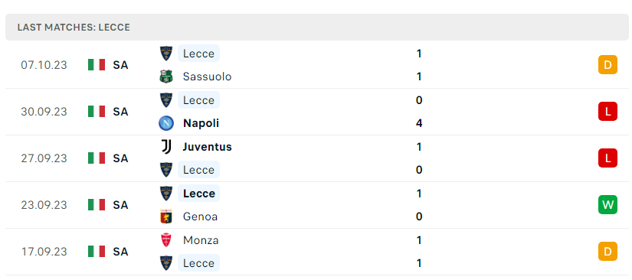Image resolution: width=632 pixels, height=280 pixels.
Task: Open the Sassuolo team link
Action: 207,77
